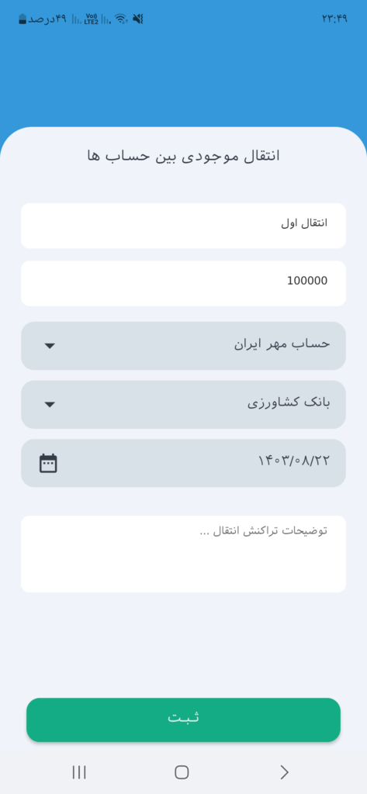
Task: Open the calendar date picker icon
Action: (x=48, y=464)
